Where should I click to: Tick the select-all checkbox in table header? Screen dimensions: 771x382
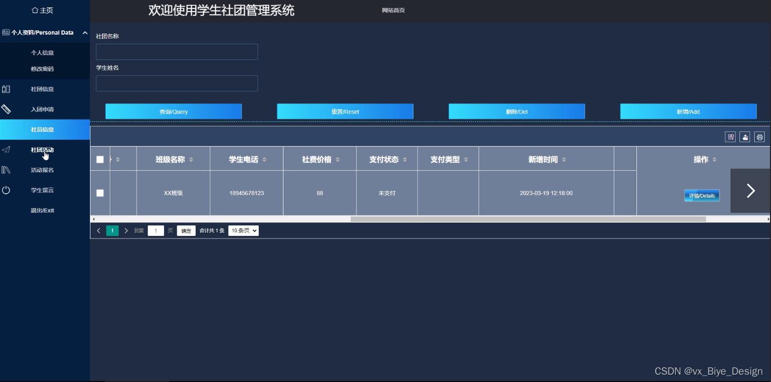pos(100,160)
